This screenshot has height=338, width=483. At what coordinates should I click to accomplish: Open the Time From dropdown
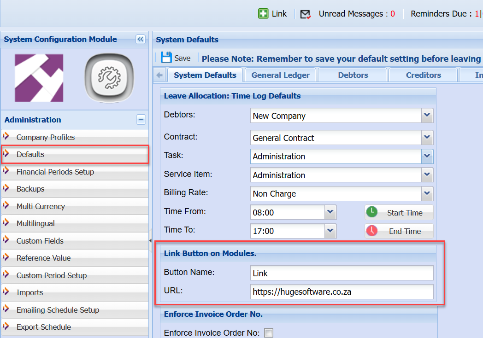[330, 212]
